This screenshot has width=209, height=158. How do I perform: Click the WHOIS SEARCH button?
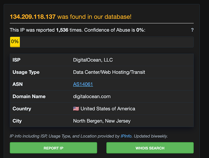coord(150,148)
